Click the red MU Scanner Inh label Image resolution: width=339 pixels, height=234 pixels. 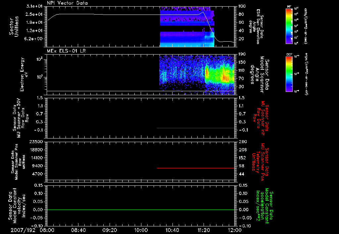pos(262,118)
